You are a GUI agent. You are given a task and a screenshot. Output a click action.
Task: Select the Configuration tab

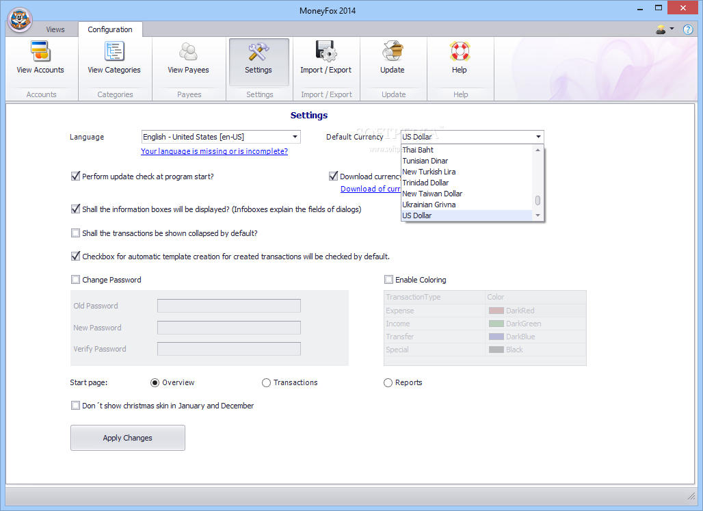(110, 29)
